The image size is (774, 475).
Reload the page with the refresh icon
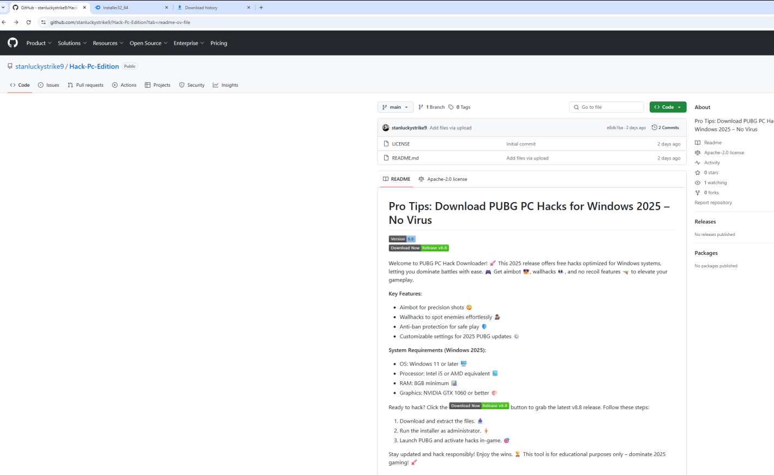[28, 22]
